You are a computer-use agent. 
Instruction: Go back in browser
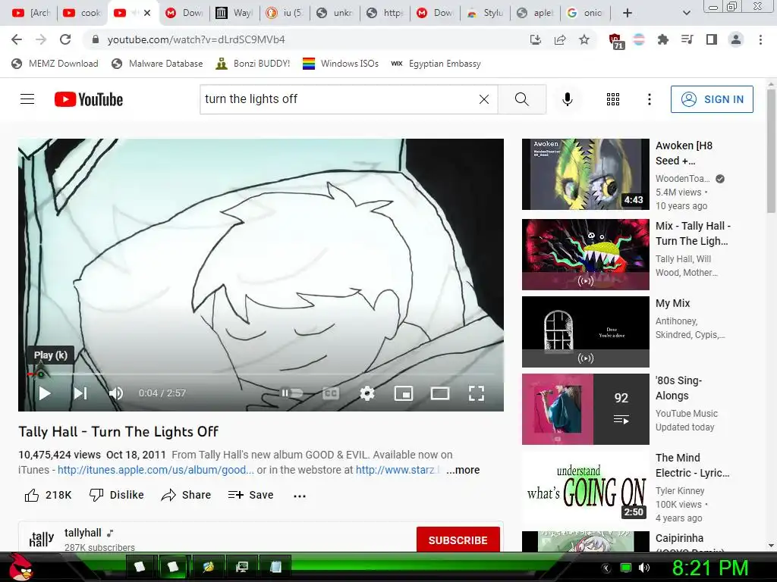pos(17,39)
